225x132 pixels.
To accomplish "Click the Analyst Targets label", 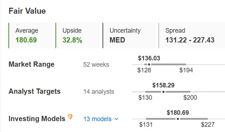I will pyautogui.click(x=35, y=91).
